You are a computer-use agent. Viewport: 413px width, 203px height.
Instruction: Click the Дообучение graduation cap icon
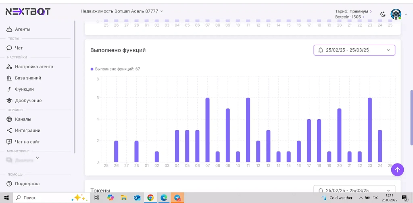9,101
